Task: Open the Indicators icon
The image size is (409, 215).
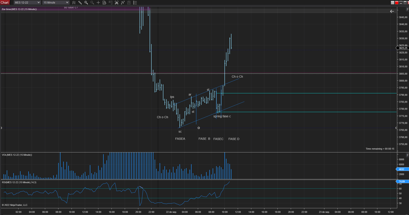Action: (x=123, y=2)
